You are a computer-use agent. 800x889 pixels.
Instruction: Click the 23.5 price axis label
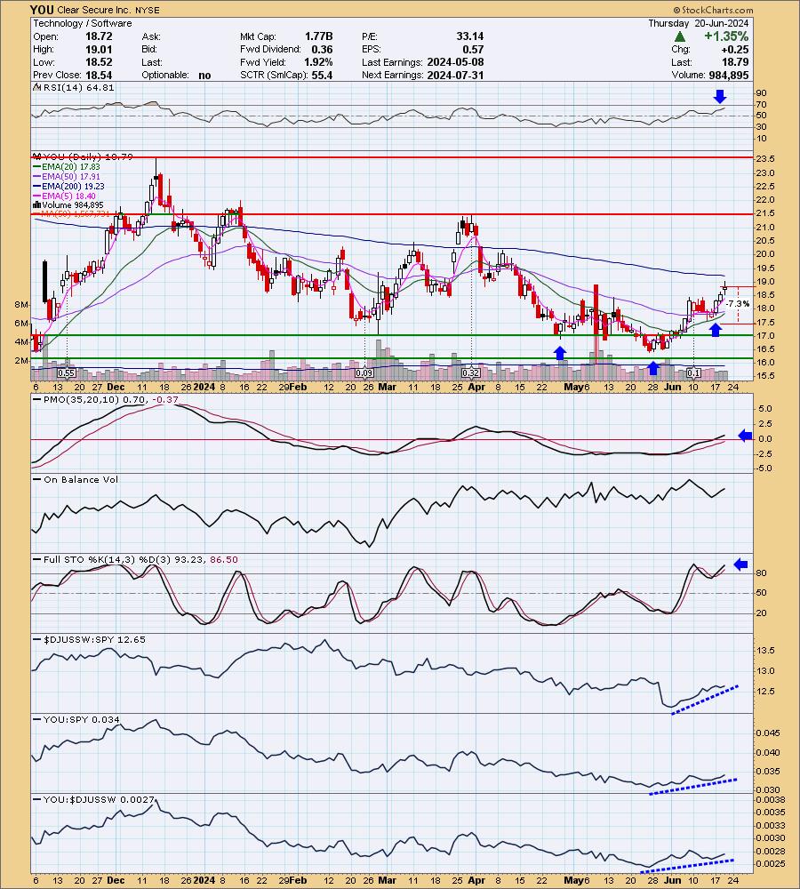pos(764,159)
